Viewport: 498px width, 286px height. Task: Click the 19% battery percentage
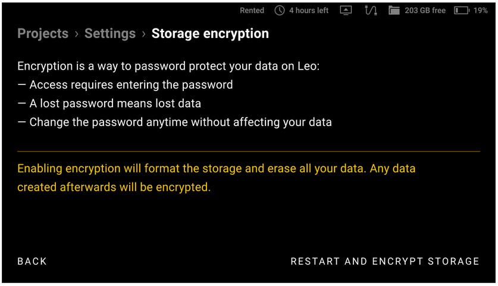click(481, 11)
